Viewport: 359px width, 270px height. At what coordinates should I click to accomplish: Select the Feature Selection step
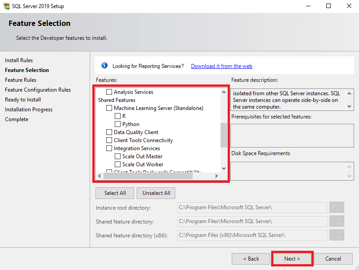tap(27, 70)
